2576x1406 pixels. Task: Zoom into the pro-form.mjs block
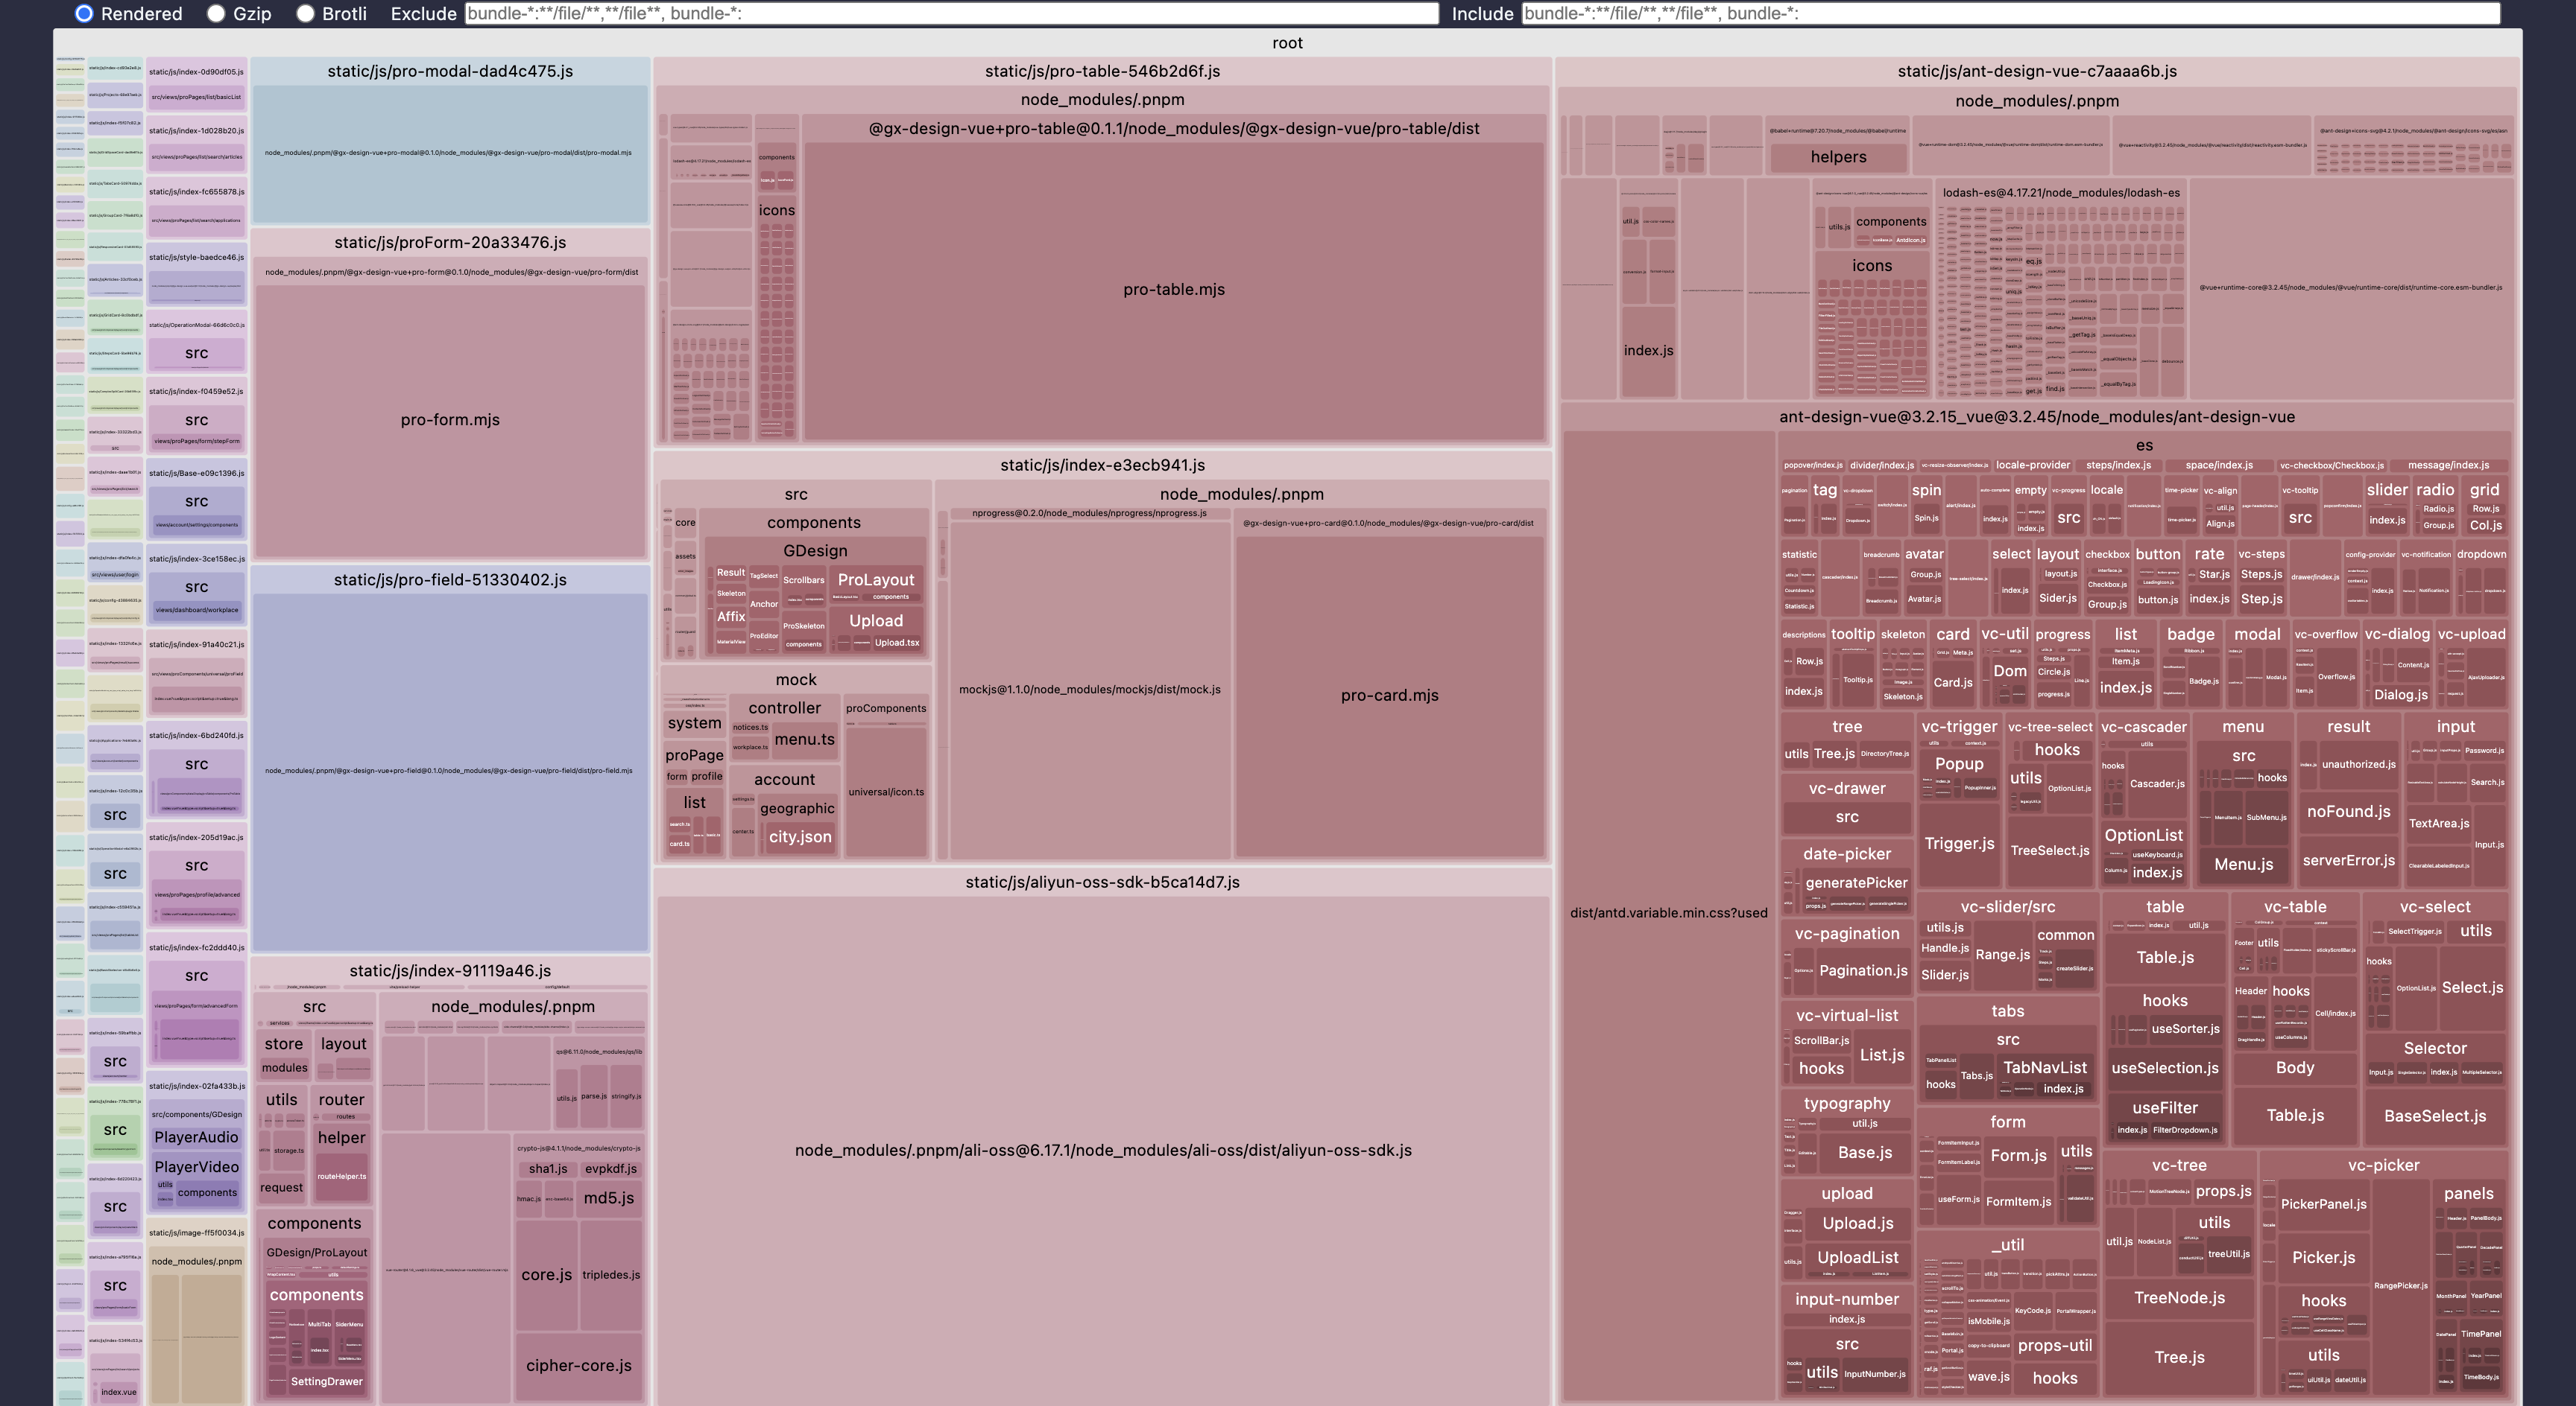[450, 420]
